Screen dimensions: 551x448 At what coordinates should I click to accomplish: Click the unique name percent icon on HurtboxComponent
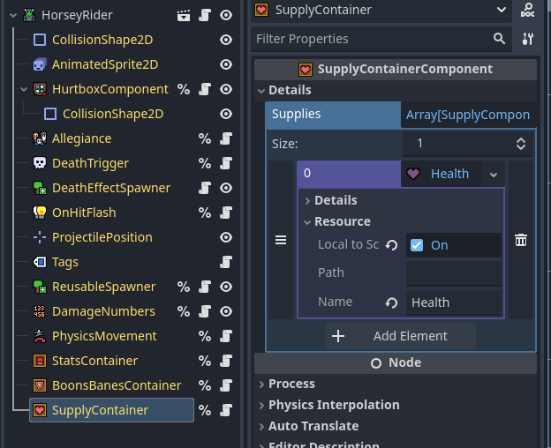click(184, 89)
